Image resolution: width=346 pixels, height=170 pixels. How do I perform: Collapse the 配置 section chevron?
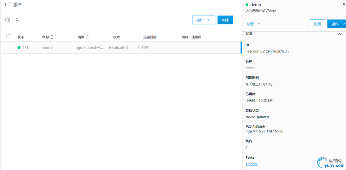point(340,34)
